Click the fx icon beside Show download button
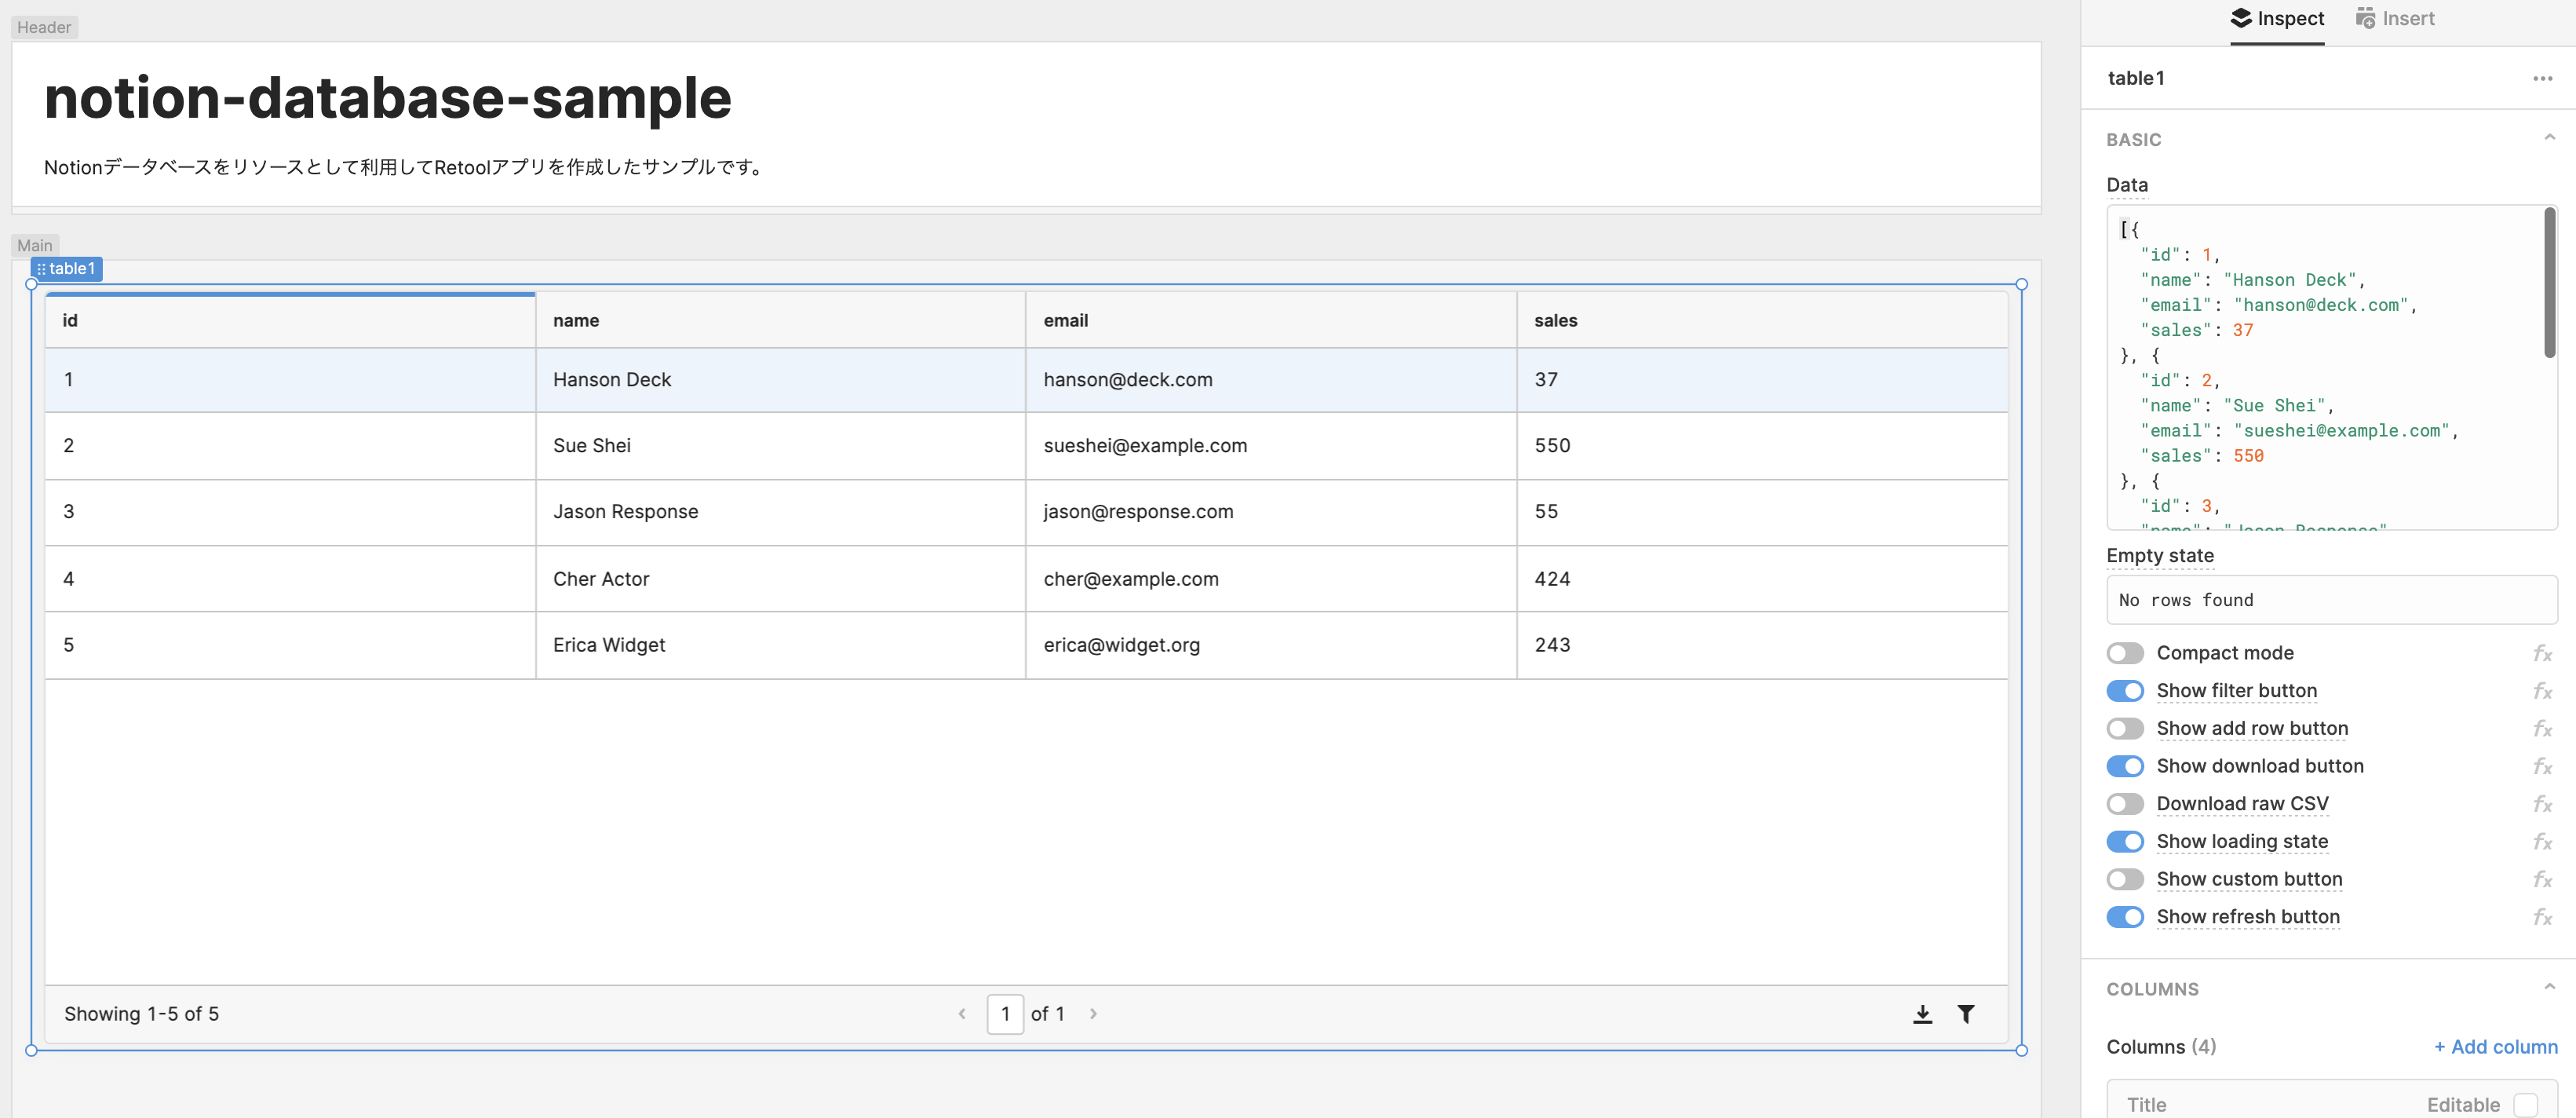 (2542, 766)
